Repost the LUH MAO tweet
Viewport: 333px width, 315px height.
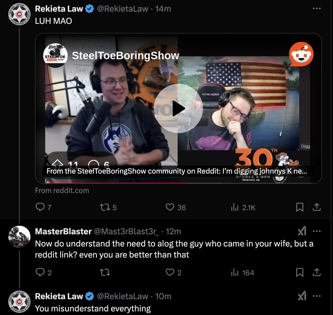point(108,207)
